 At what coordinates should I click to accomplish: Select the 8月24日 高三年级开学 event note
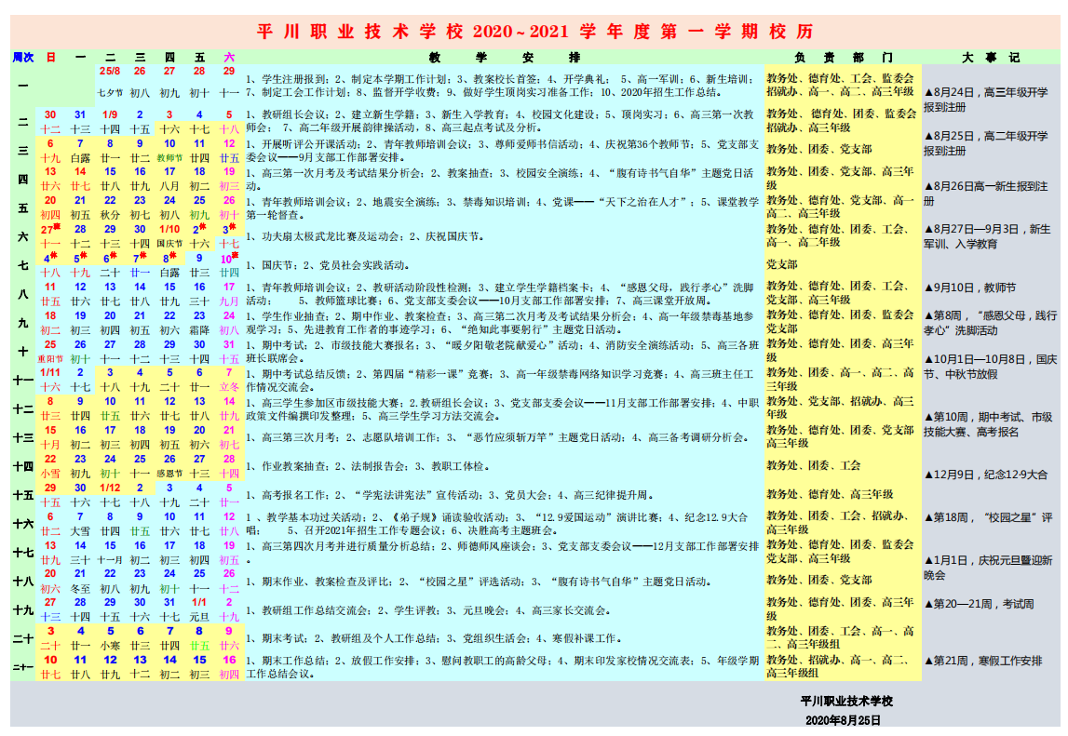coord(986,100)
